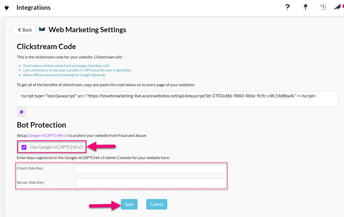Viewport: 344px width, 217px height.
Task: Click 'Allow offline conversion tracking' bullet
Action: pyautogui.click(x=64, y=75)
